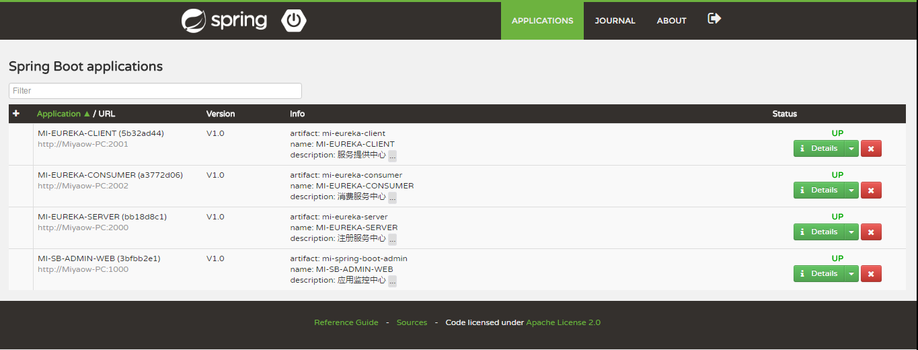Open Details for MI-EUREKA-SERVER
Screen dimensions: 918x350
[x=818, y=232]
